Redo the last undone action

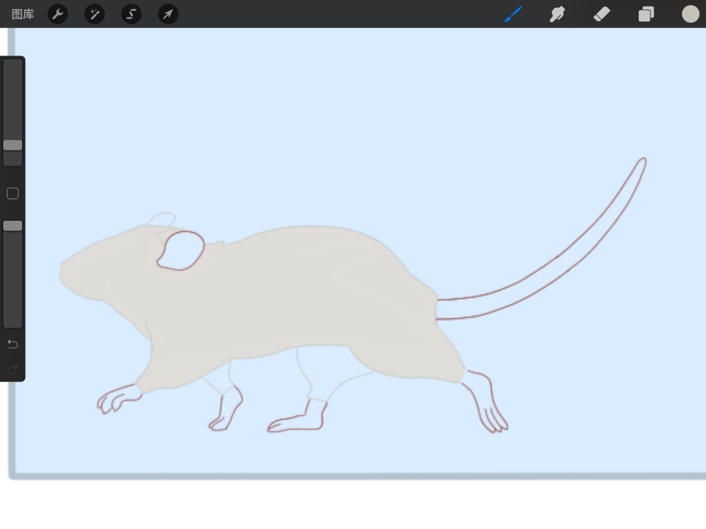click(12, 369)
